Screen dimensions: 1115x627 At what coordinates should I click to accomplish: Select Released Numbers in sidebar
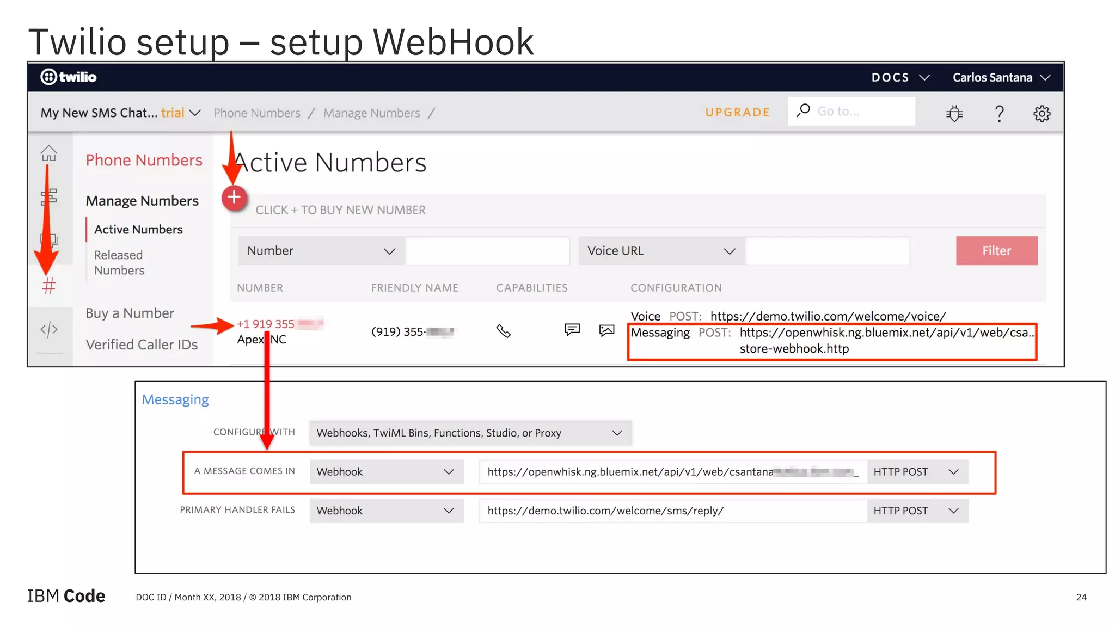[120, 262]
